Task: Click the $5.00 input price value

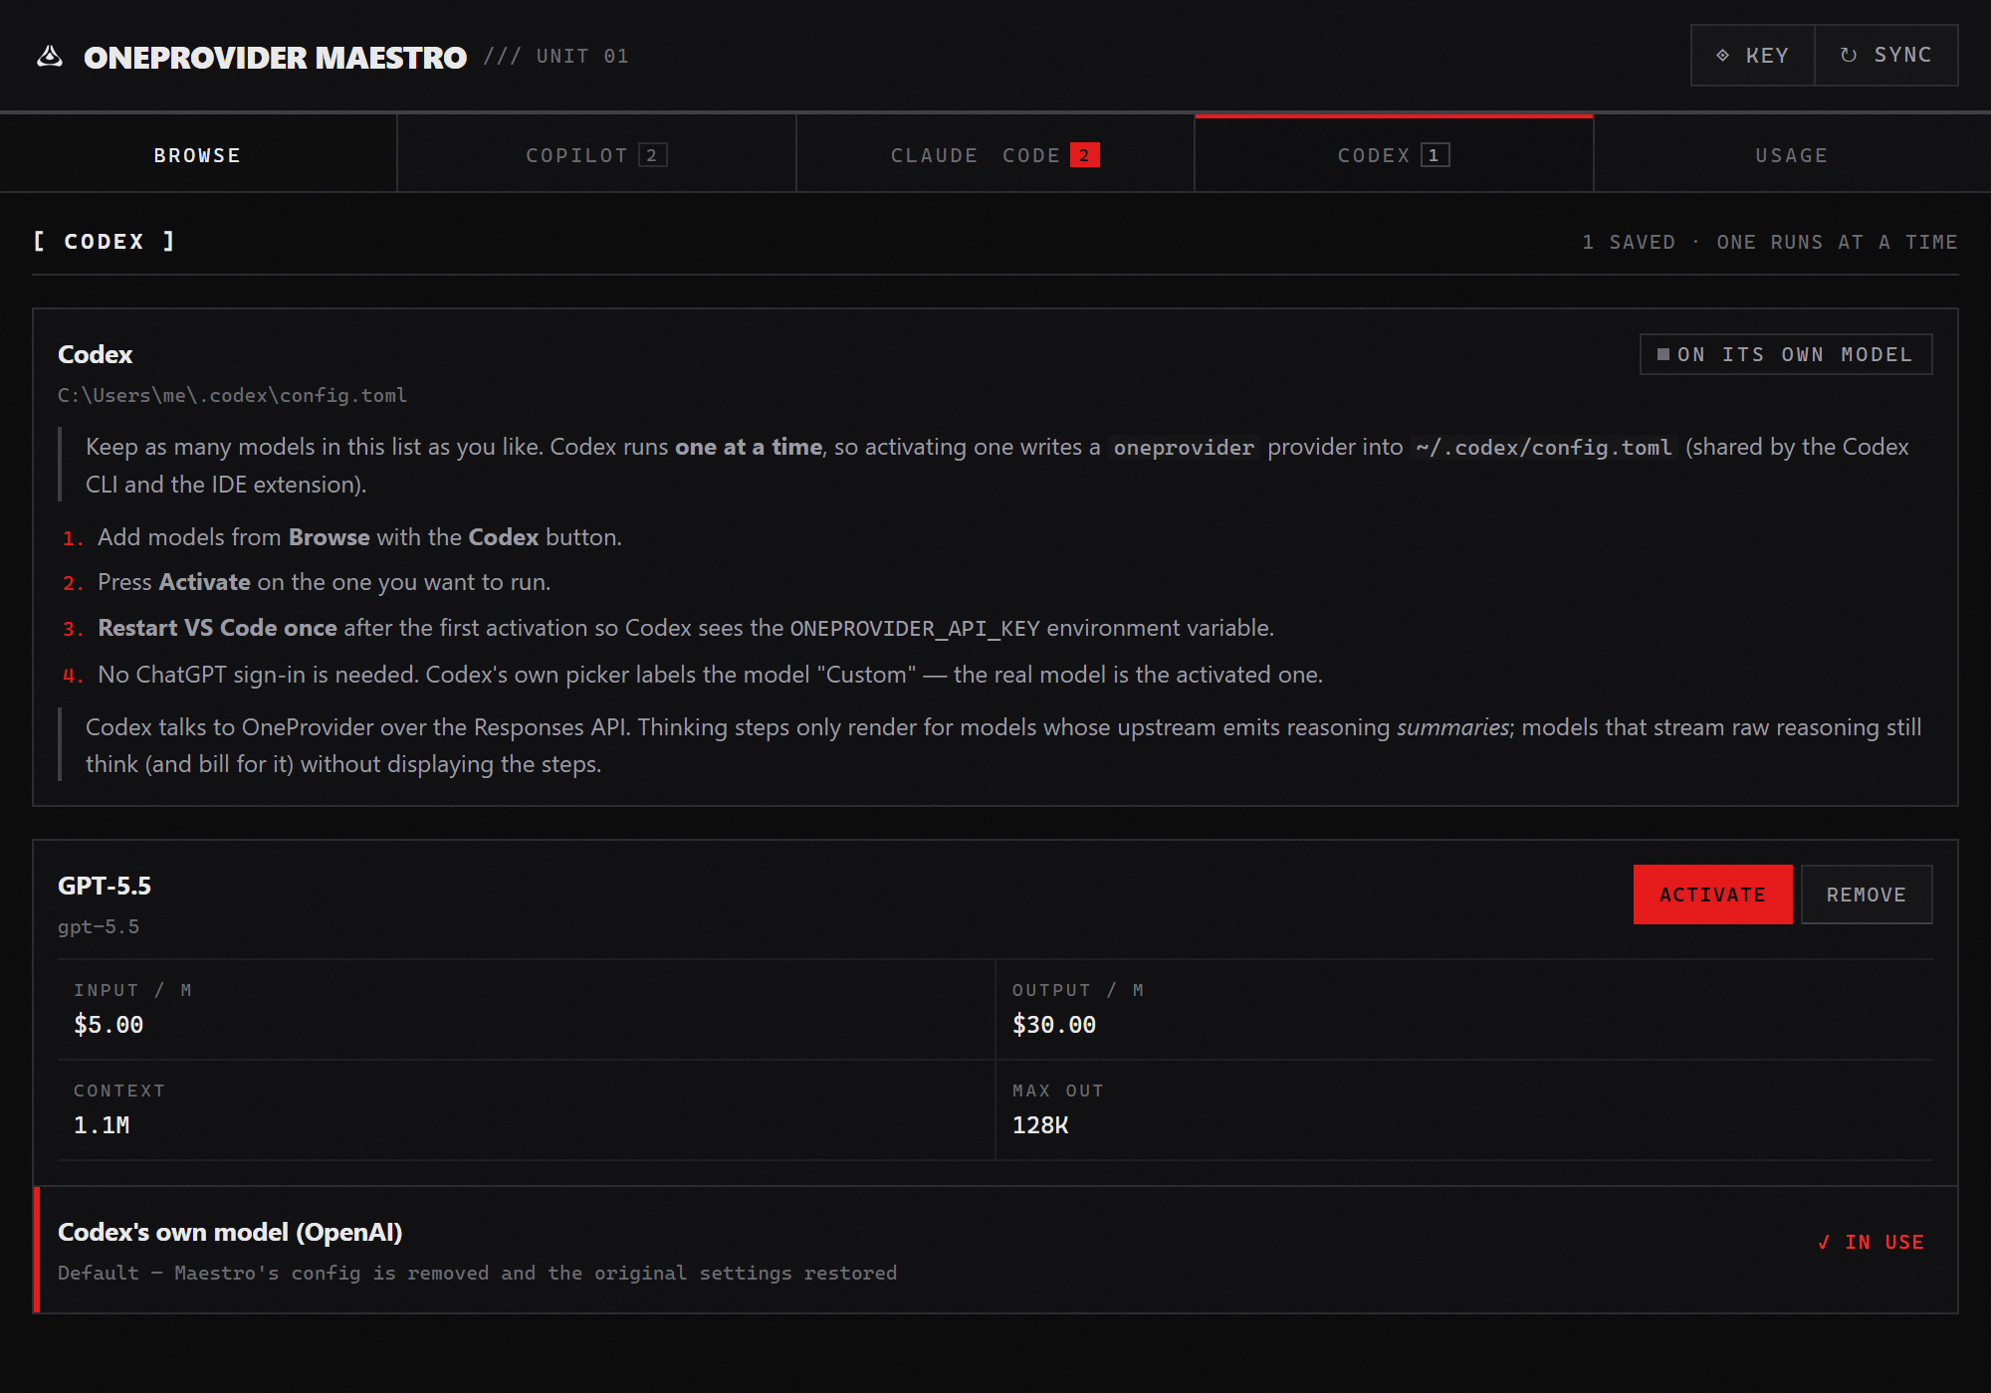Action: pos(109,1025)
